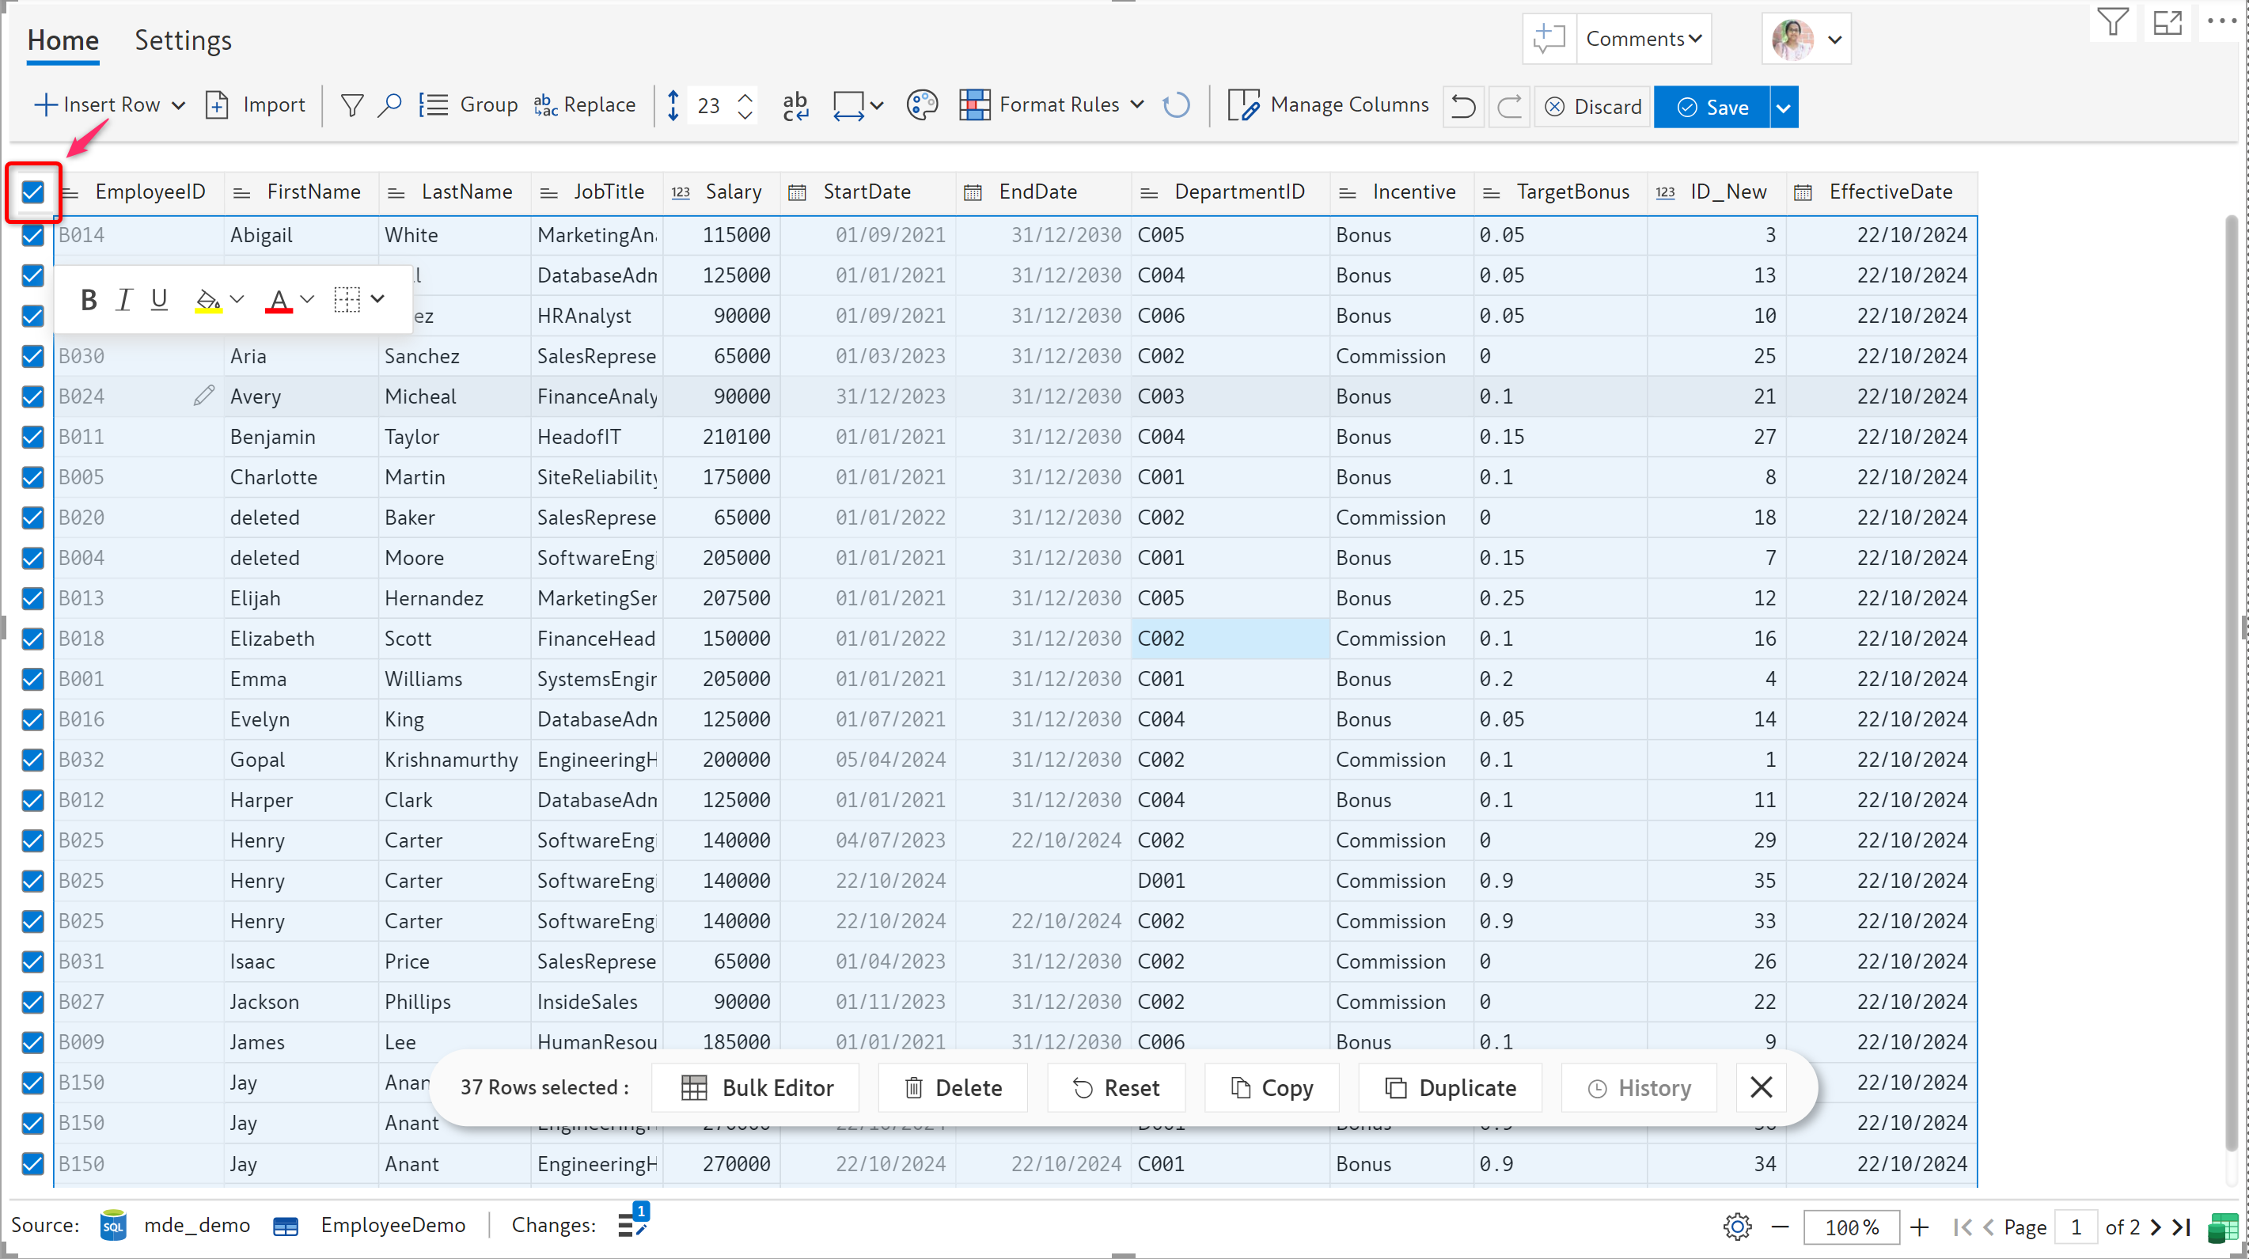Switch to the Settings tab
This screenshot has height=1259, width=2249.
(x=183, y=40)
